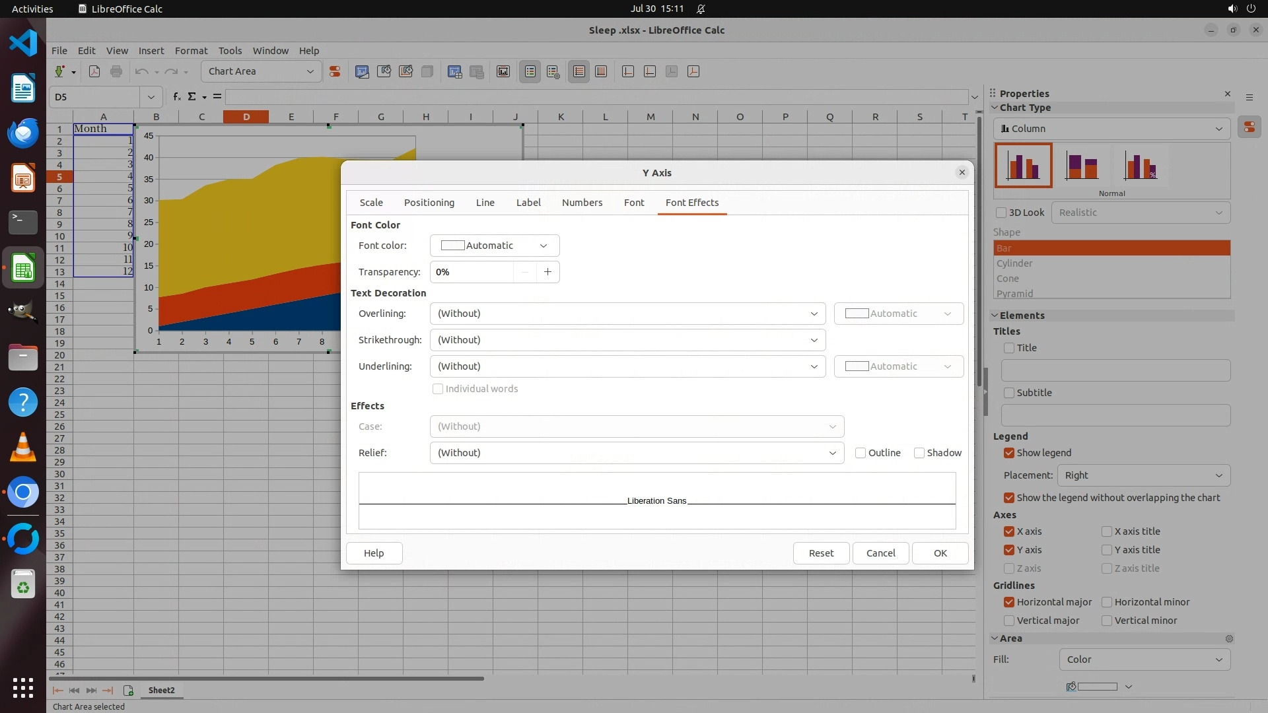This screenshot has width=1268, height=713.
Task: Toggle Legend On/Off toolbar icon
Action: pyautogui.click(x=530, y=71)
